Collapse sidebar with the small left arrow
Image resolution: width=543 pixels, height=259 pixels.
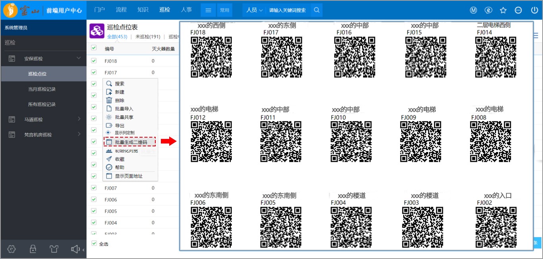83,249
